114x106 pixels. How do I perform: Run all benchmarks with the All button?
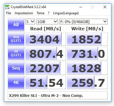[16, 25]
